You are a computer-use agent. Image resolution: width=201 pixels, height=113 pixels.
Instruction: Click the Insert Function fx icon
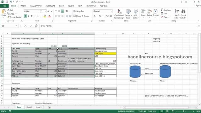click(x=36, y=26)
